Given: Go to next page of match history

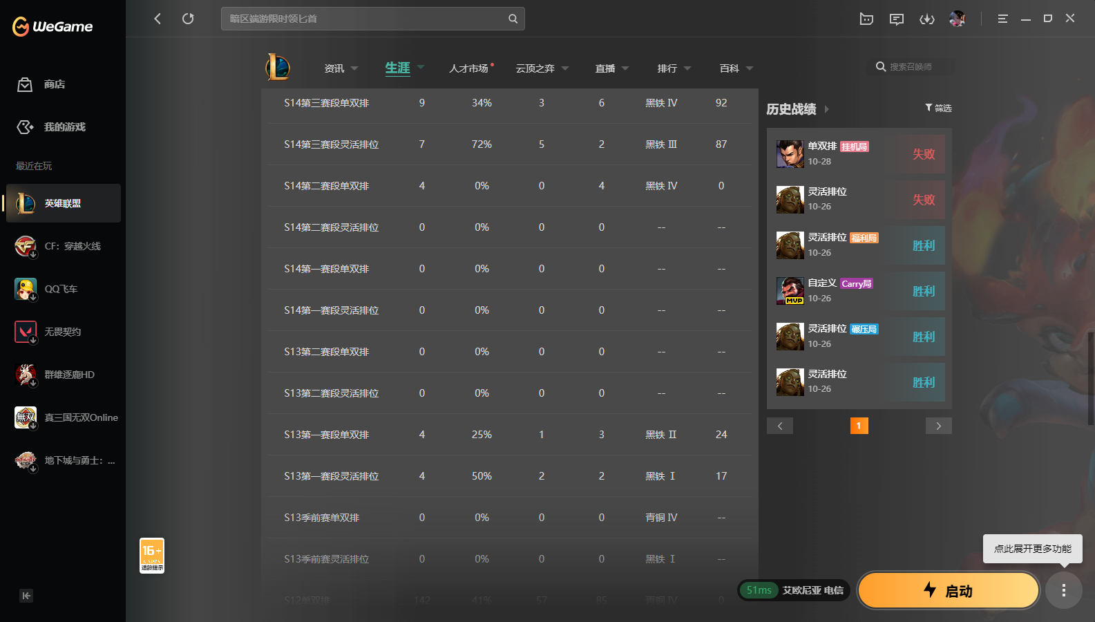Looking at the screenshot, I should (x=939, y=426).
